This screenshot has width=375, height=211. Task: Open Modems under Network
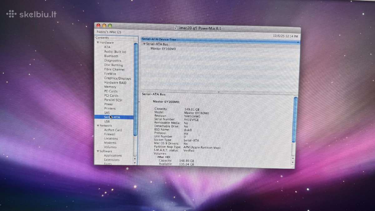110,143
